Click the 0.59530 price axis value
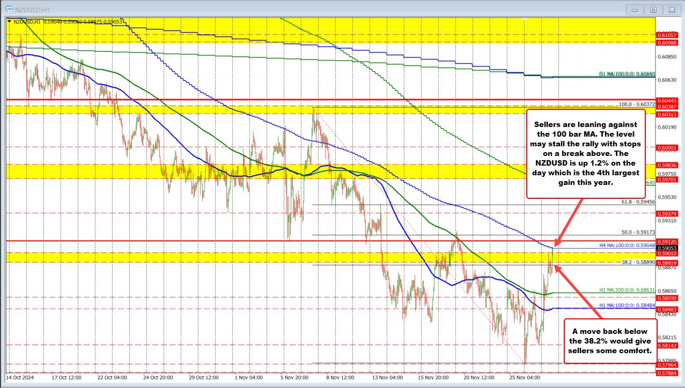 [666, 197]
